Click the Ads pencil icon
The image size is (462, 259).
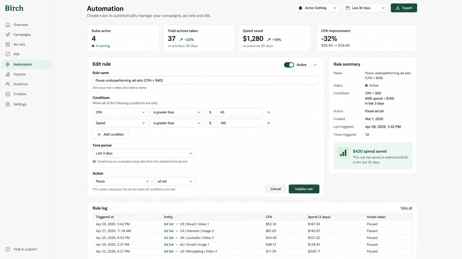(8, 54)
